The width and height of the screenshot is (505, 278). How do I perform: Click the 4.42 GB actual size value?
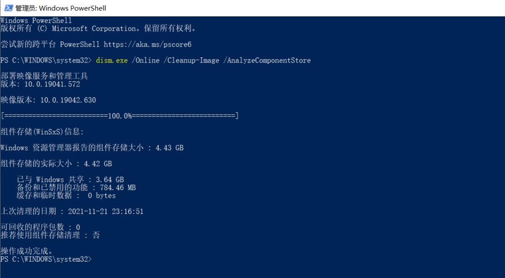(x=98, y=164)
